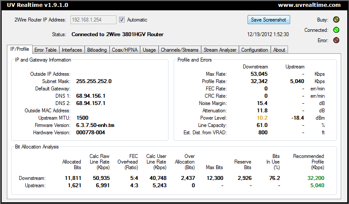This screenshot has height=204, width=349.
Task: Switch to the Error Table tab
Action: point(45,50)
